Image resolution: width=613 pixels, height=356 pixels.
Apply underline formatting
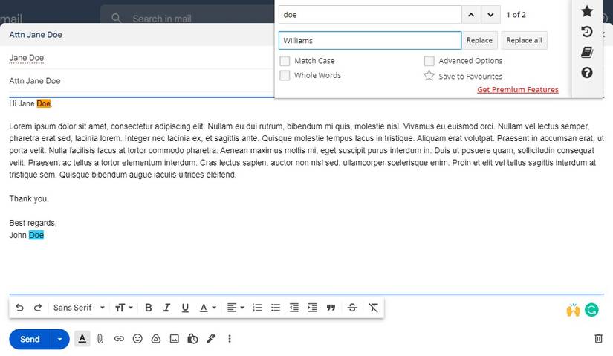tap(185, 308)
